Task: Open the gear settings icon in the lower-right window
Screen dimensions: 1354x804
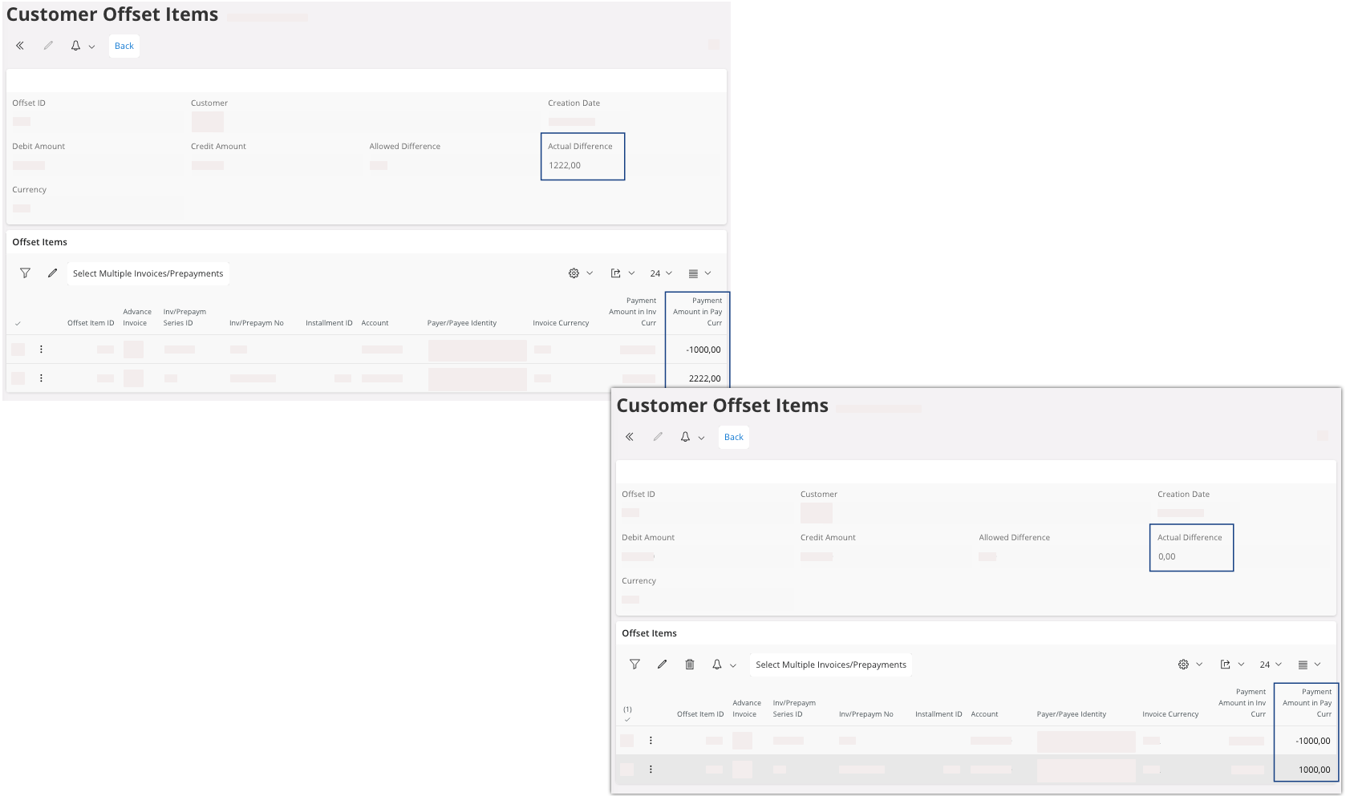Action: pyautogui.click(x=1183, y=665)
